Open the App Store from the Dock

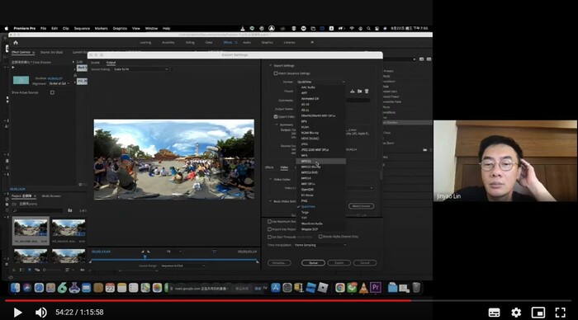click(x=275, y=288)
